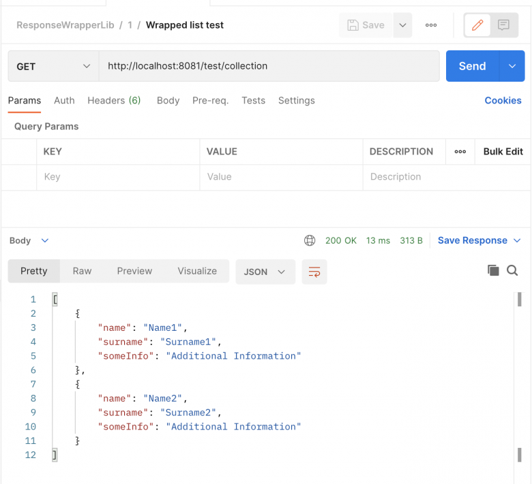Open the GET method dropdown
Screen dimensions: 532x484
53,66
